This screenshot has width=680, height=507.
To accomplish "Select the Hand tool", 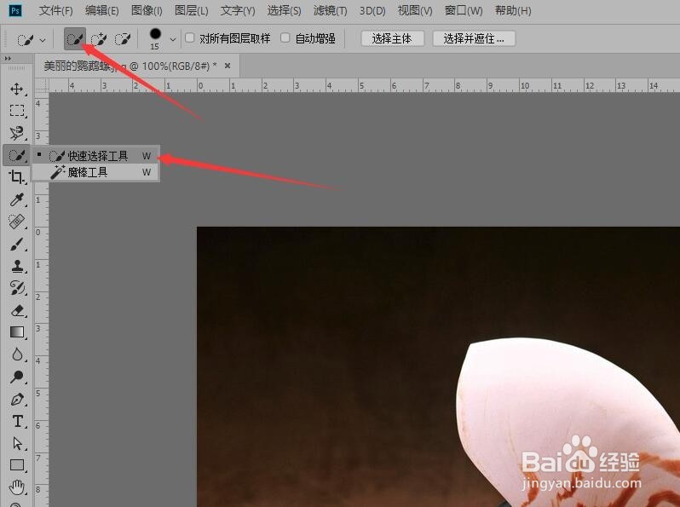I will [17, 487].
